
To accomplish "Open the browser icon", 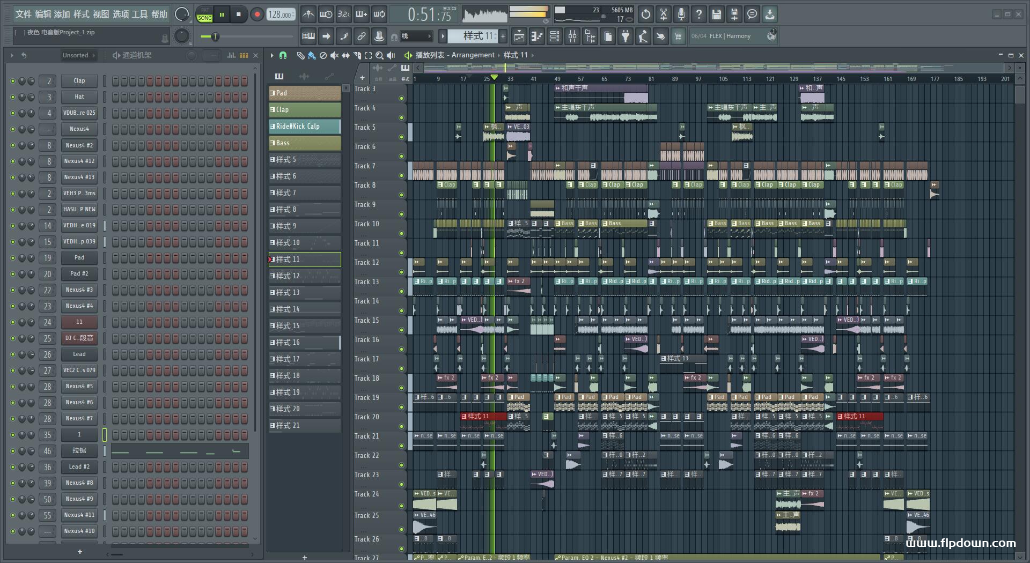I will click(x=590, y=36).
